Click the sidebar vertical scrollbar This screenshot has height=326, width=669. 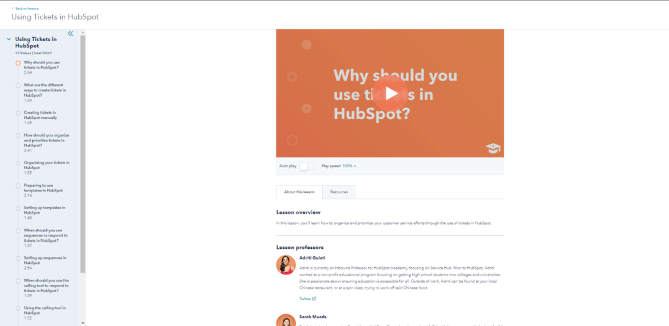pos(83,154)
